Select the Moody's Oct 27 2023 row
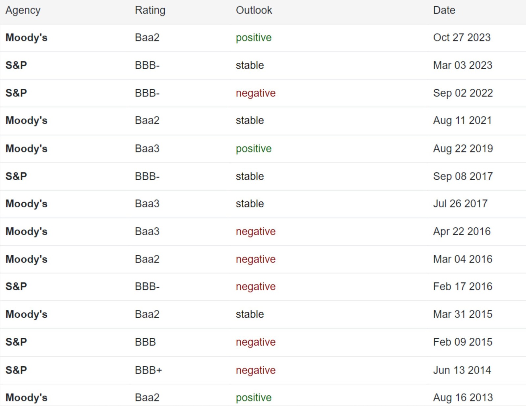The width and height of the screenshot is (526, 406). [x=263, y=38]
